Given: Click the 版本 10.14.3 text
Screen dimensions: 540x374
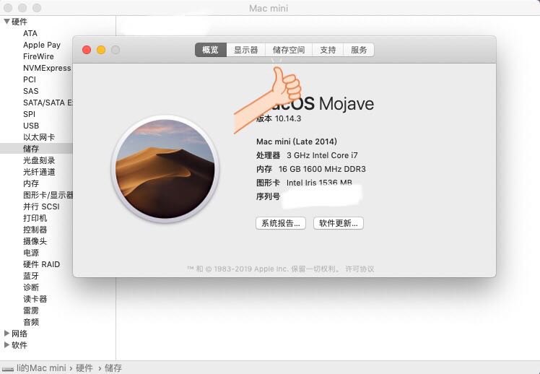Looking at the screenshot, I should 279,119.
